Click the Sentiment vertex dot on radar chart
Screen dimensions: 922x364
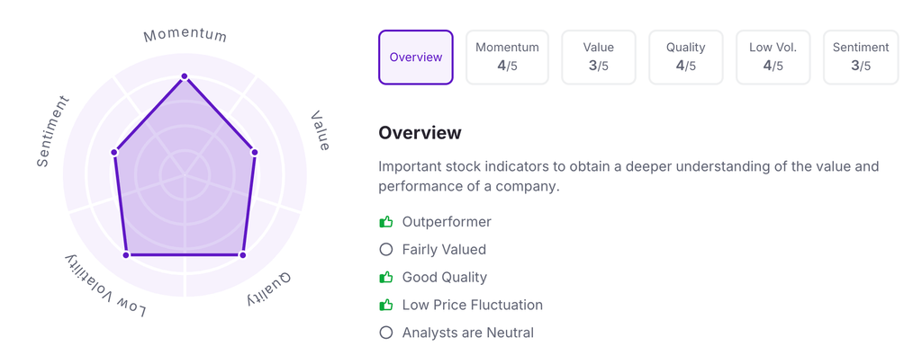[114, 152]
